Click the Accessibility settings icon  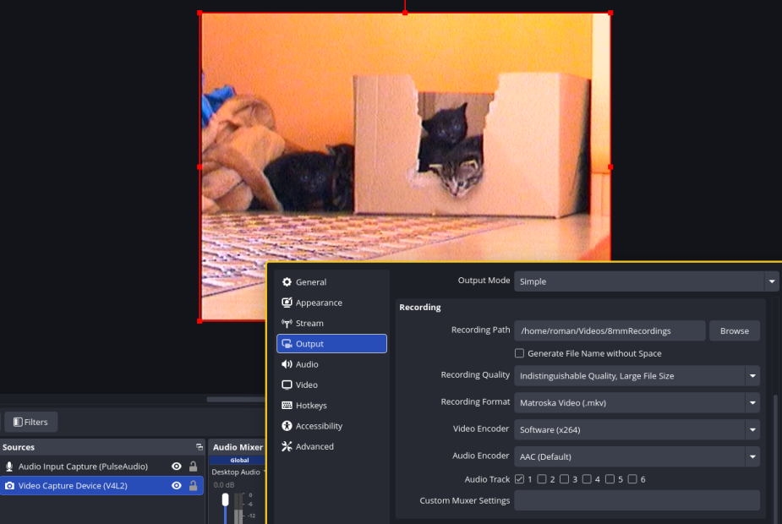coord(287,426)
